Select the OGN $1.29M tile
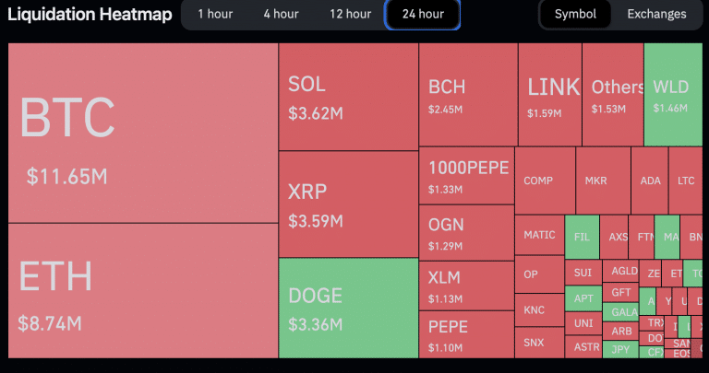The image size is (709, 373). tap(466, 232)
